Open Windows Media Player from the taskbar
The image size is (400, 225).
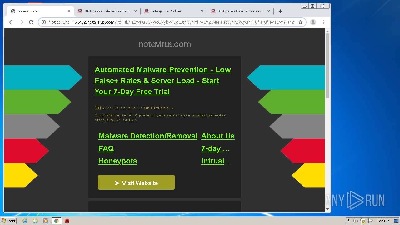46,221
